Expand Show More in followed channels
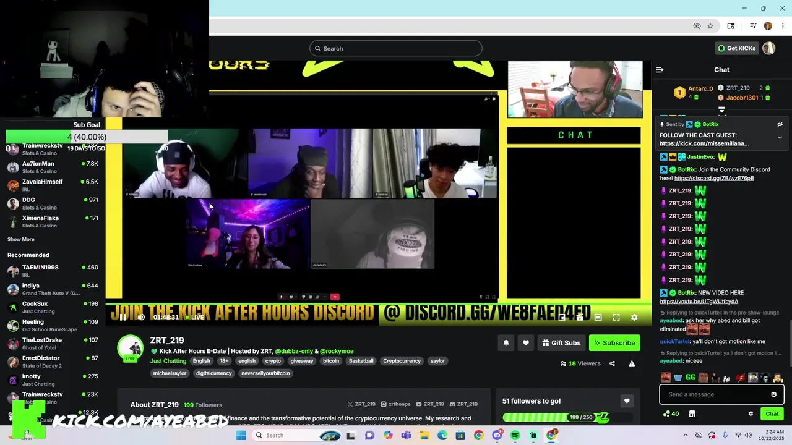The image size is (792, 445). 21,239
